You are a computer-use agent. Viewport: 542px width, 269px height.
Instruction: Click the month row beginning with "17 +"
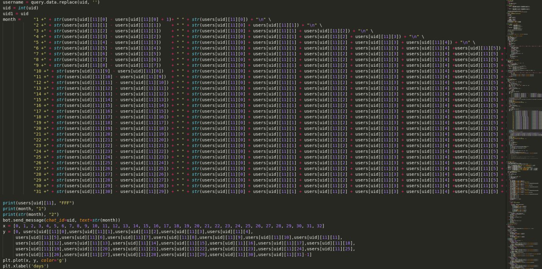[x=269, y=111]
